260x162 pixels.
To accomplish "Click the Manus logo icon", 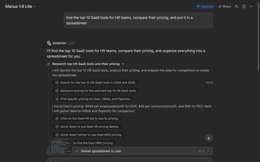I will 49,43.
